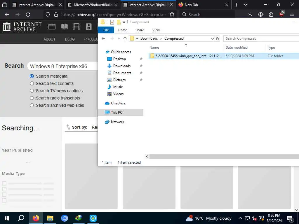Image resolution: width=299 pixels, height=224 pixels.
Task: Click the Search Compressed field
Action: point(261,38)
